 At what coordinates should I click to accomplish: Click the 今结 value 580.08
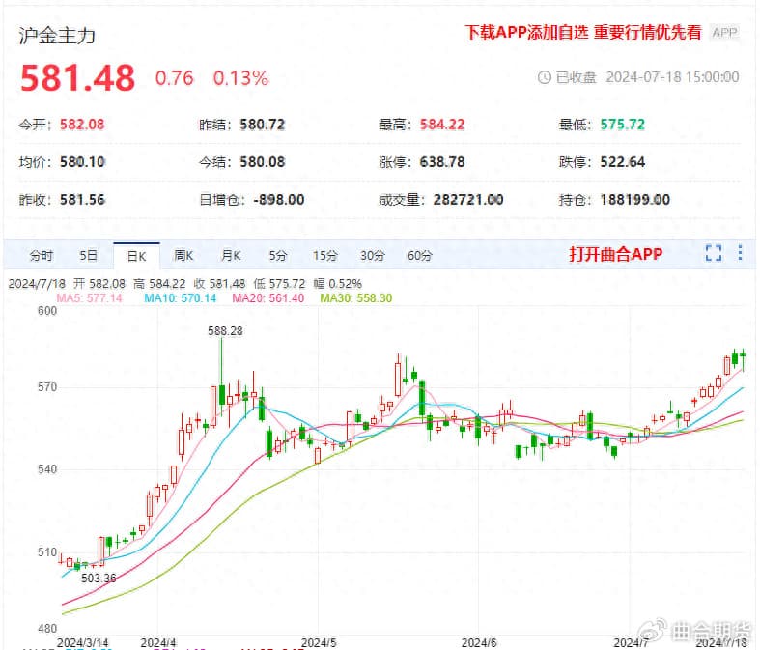pos(263,162)
